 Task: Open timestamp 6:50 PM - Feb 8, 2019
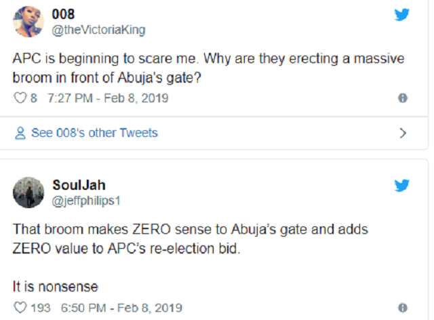coord(121,308)
